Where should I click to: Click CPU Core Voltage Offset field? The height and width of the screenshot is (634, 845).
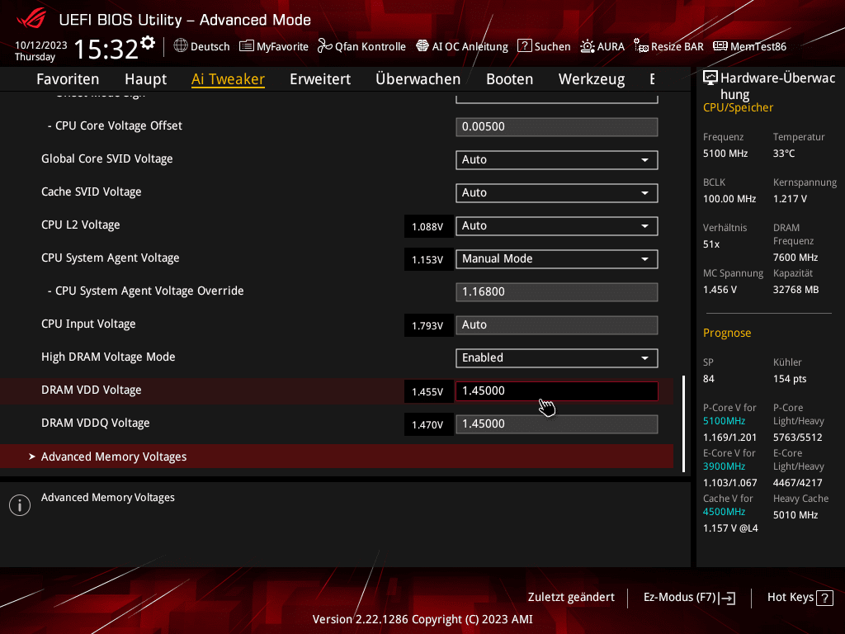pos(557,126)
